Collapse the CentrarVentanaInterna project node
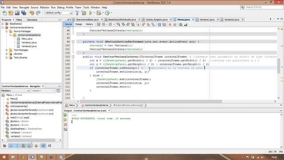This screenshot has height=160, width=284. [3, 28]
